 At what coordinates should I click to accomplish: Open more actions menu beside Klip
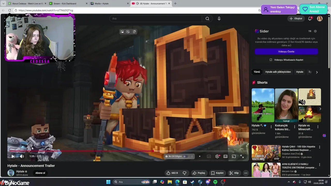246,173
